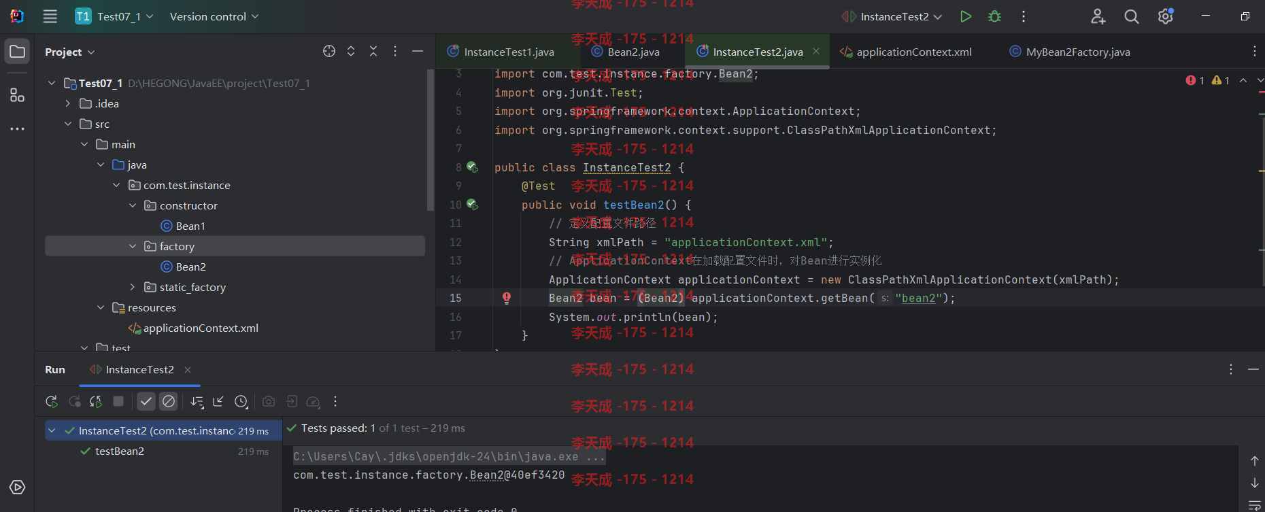Click run gutter icon beside class InstanceTest2
Viewport: 1265px width, 512px height.
(473, 167)
